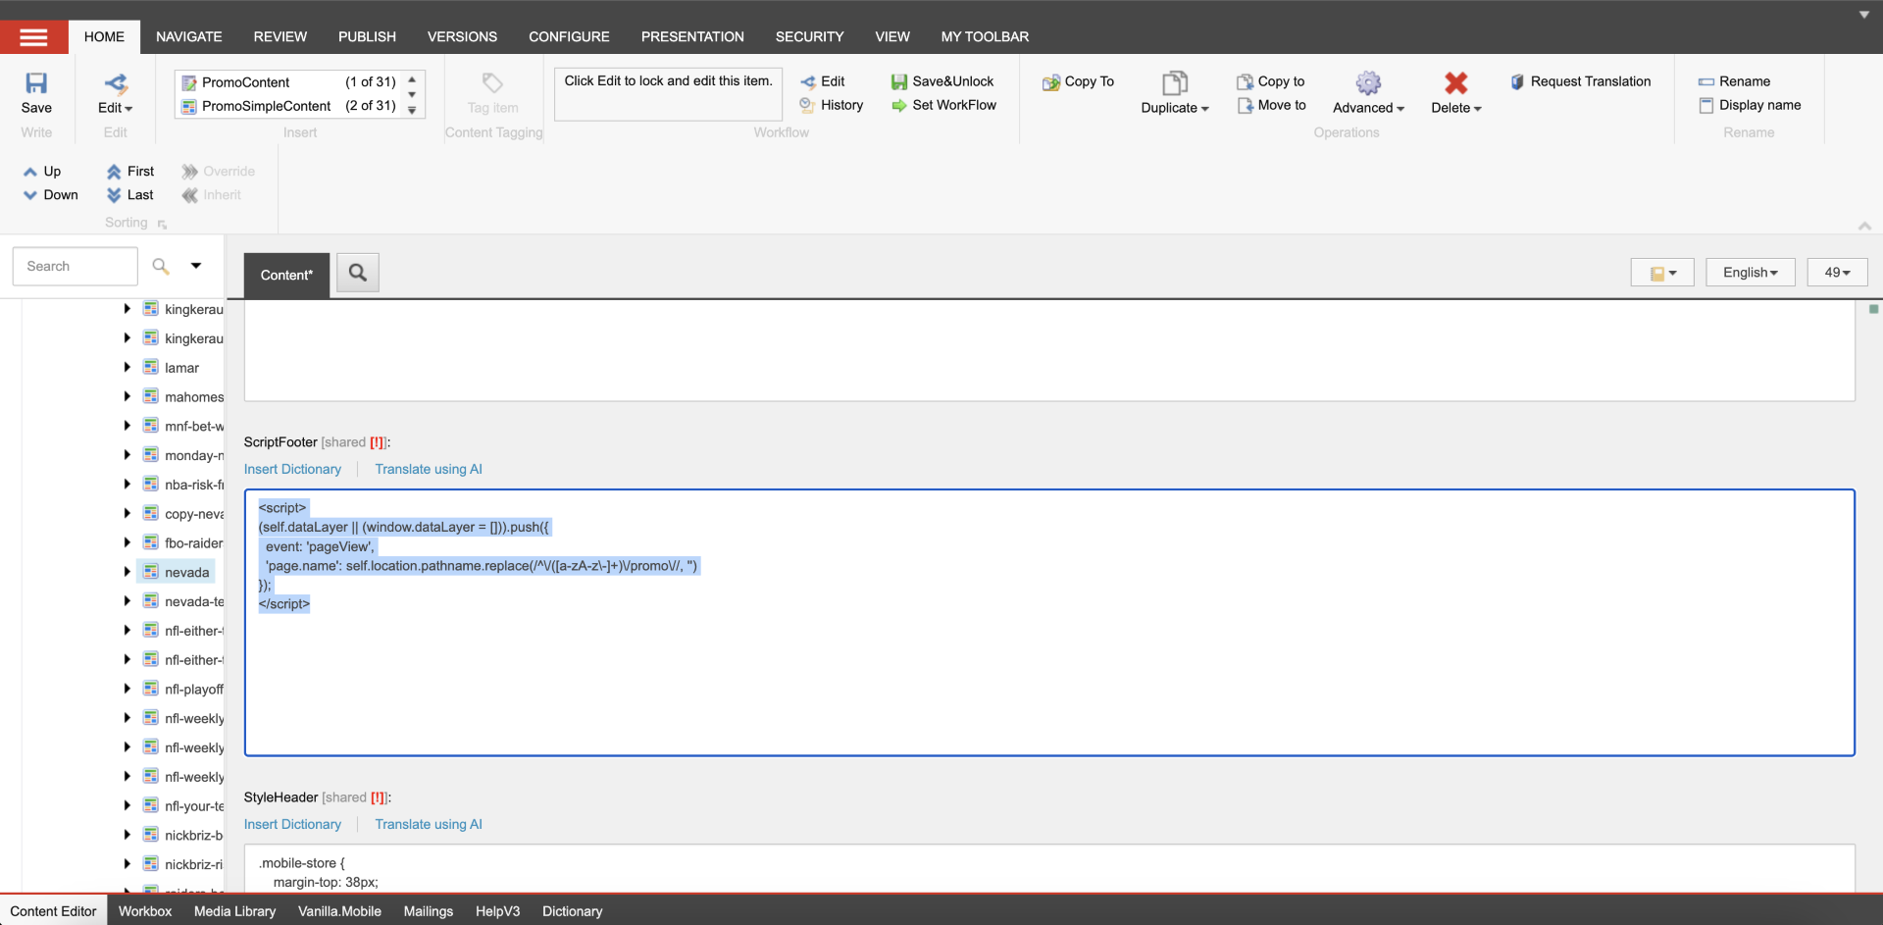This screenshot has height=925, width=1883.
Task: Click the Insert list down arrow
Action: [x=412, y=94]
